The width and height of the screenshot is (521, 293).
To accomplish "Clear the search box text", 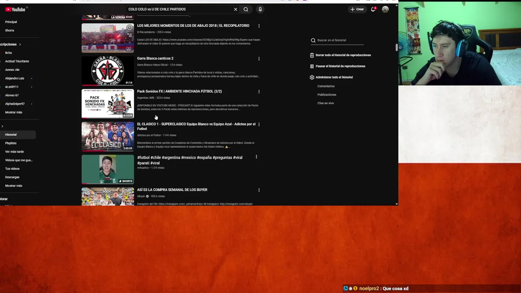I will (x=235, y=9).
